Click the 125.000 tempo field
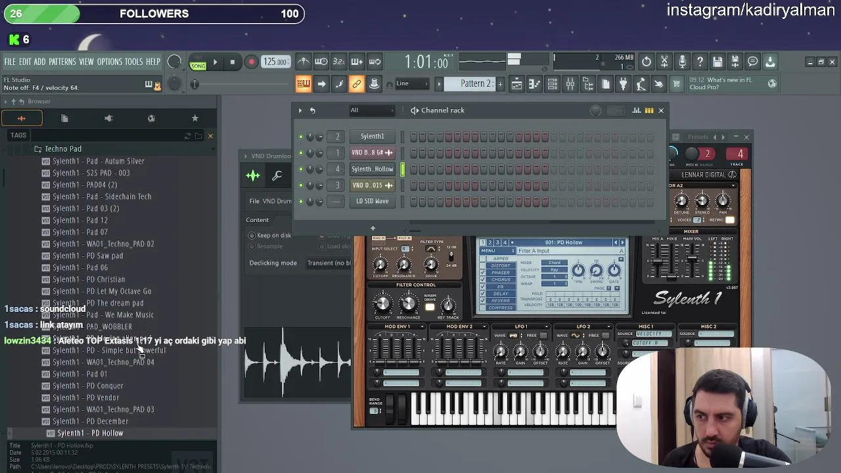The width and height of the screenshot is (841, 473). pyautogui.click(x=275, y=62)
